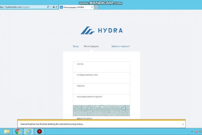The height and width of the screenshot is (135, 202).
Task: Click the refresh icon in address bar
Action: [56, 7]
